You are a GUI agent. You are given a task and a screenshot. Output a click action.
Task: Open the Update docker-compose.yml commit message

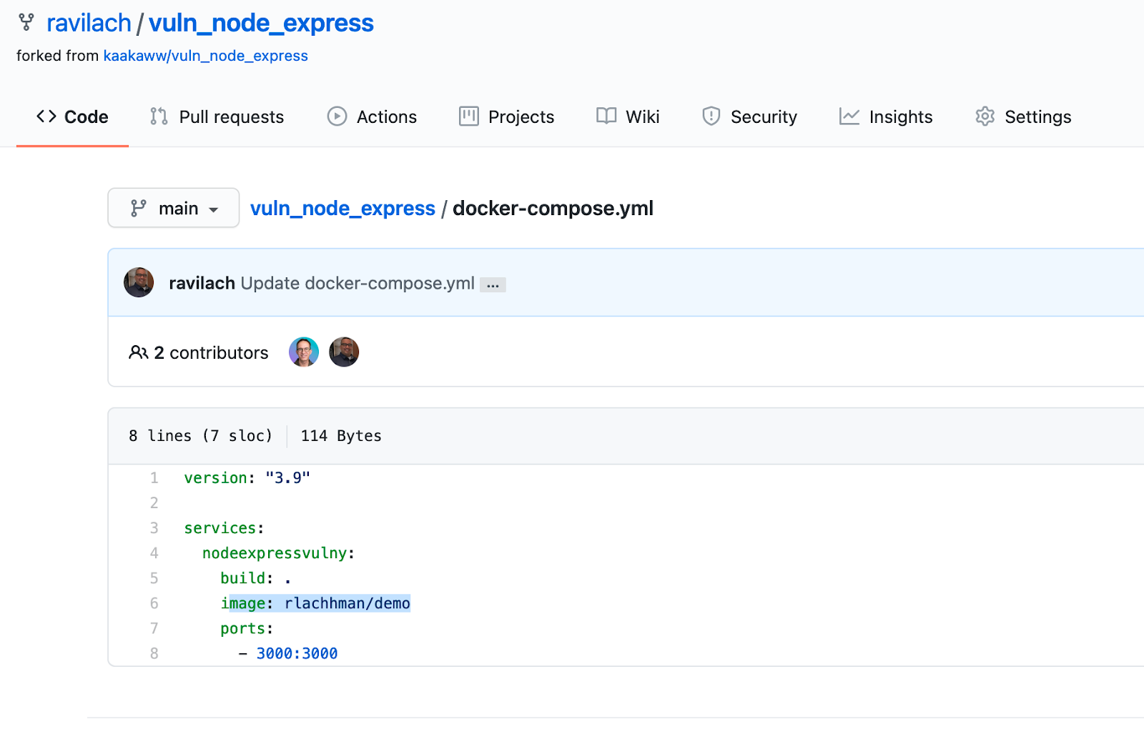point(357,283)
